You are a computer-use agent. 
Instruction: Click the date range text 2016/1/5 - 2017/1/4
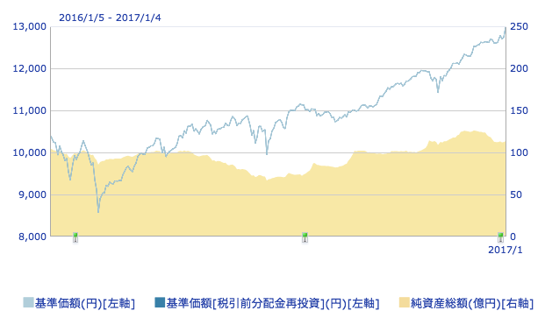point(111,18)
